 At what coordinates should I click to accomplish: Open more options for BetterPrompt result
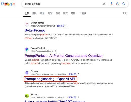(x=67, y=26)
